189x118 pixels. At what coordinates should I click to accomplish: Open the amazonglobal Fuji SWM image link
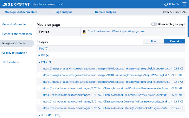106,75
